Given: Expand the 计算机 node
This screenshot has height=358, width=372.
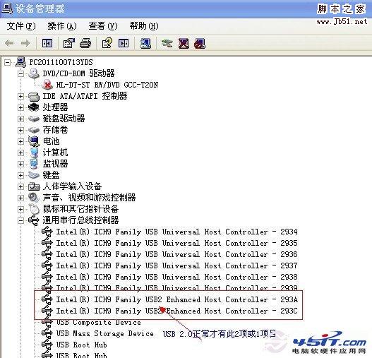Looking at the screenshot, I should coord(21,153).
